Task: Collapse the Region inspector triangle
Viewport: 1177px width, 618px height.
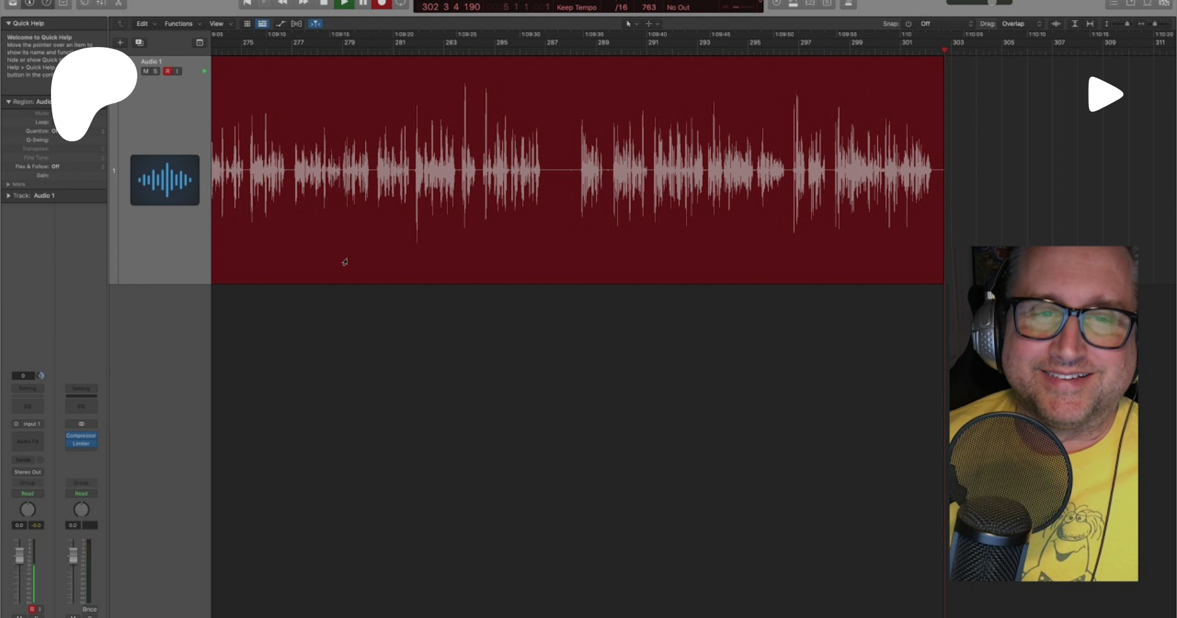Action: pyautogui.click(x=9, y=102)
